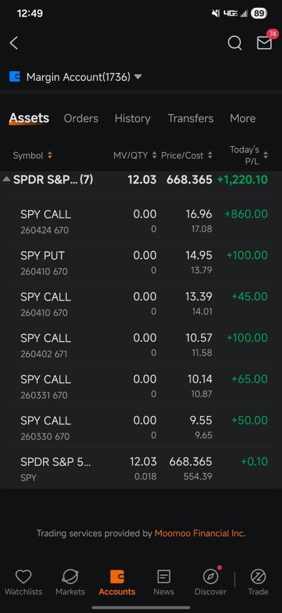282x613 pixels.
Task: Switch to the History tab
Action: pyautogui.click(x=133, y=119)
